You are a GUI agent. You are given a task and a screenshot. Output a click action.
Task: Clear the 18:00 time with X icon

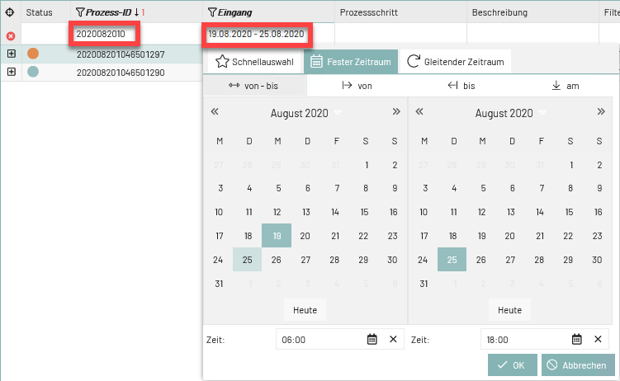598,339
